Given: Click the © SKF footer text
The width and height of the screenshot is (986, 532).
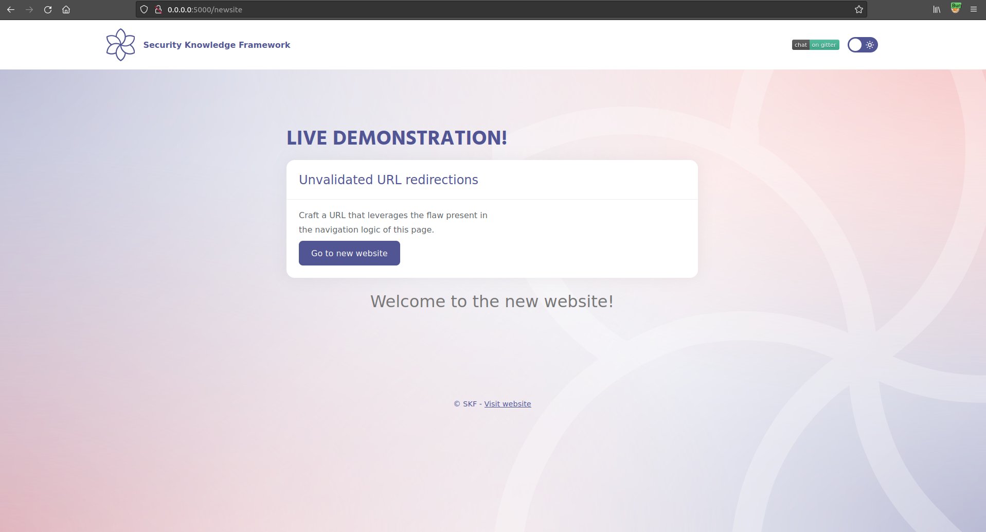Looking at the screenshot, I should tap(465, 404).
